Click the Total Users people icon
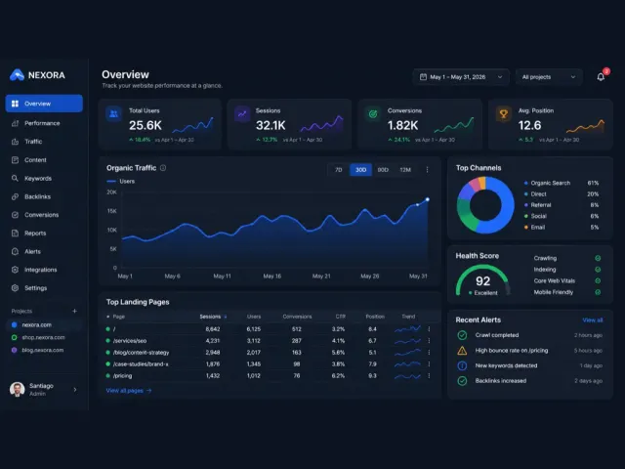This screenshot has height=469, width=625. point(113,114)
